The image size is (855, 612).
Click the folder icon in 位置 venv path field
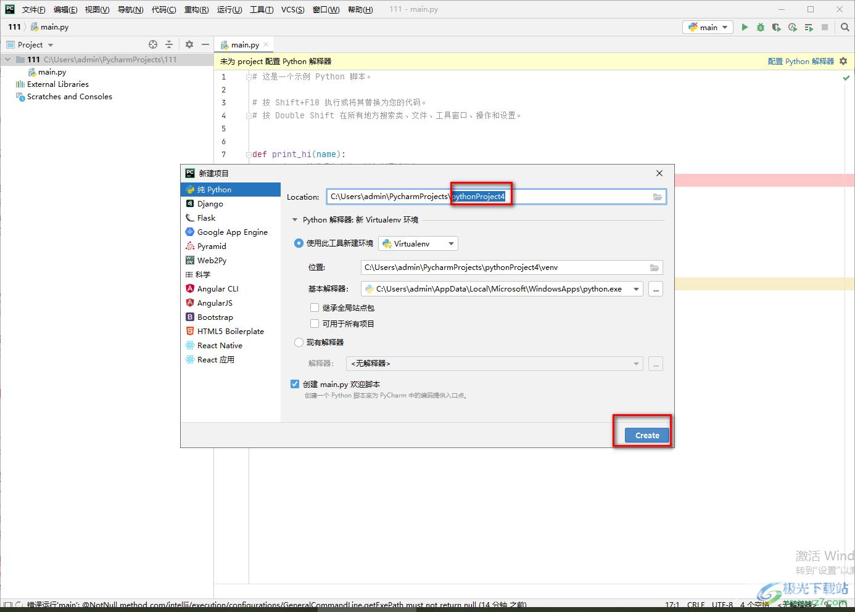655,267
